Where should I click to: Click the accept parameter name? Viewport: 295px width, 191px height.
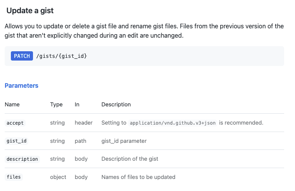click(15, 123)
